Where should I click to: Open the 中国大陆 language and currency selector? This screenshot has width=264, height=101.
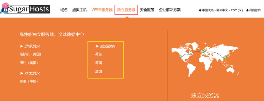(x=221, y=10)
